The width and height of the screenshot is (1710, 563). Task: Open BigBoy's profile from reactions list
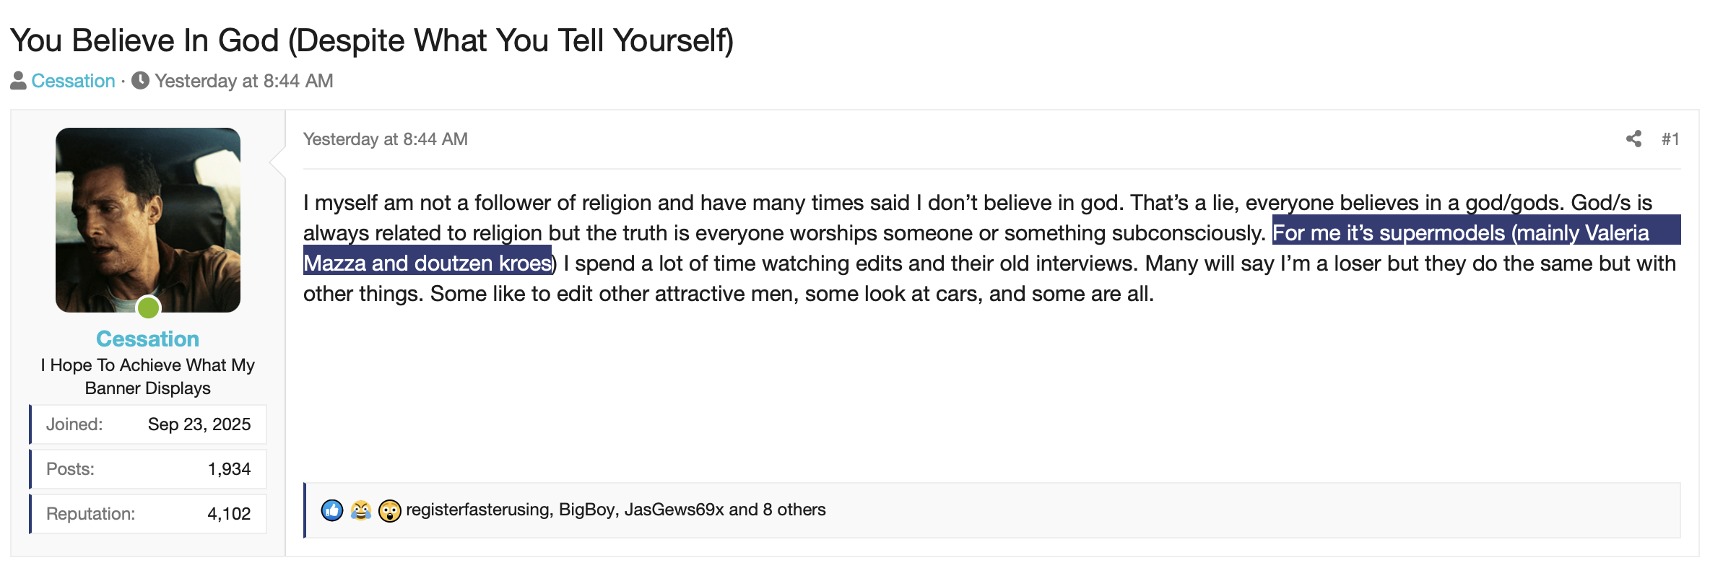(x=586, y=510)
